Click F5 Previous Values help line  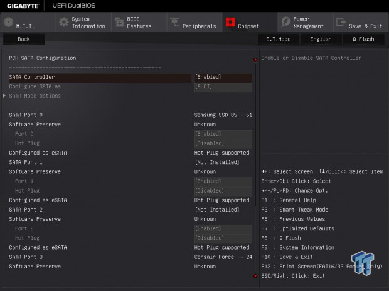(293, 219)
